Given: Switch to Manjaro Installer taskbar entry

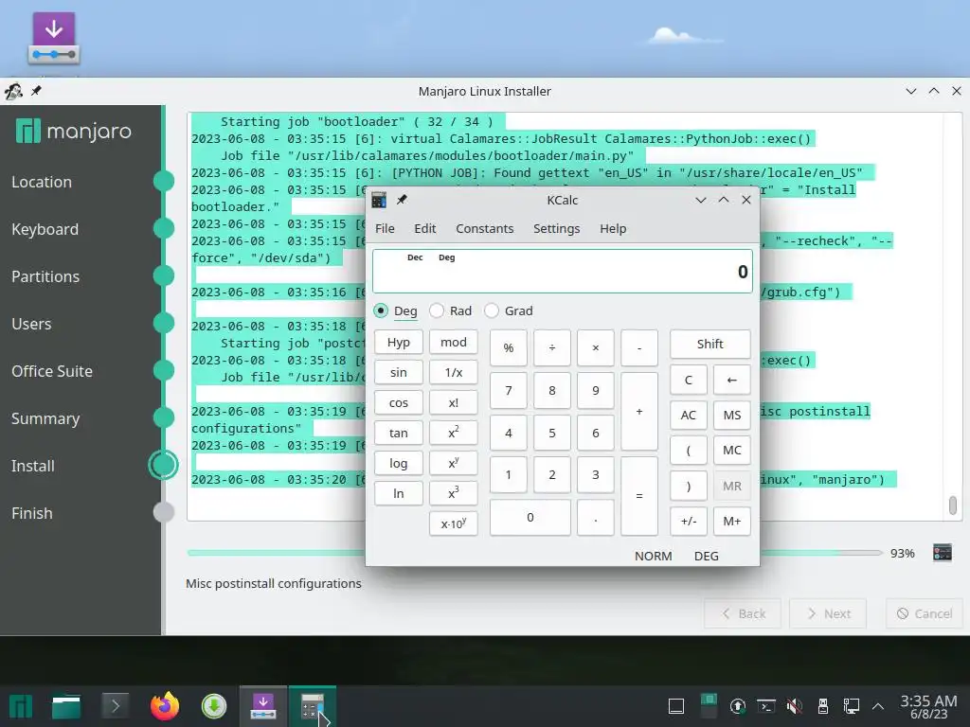Looking at the screenshot, I should [263, 706].
